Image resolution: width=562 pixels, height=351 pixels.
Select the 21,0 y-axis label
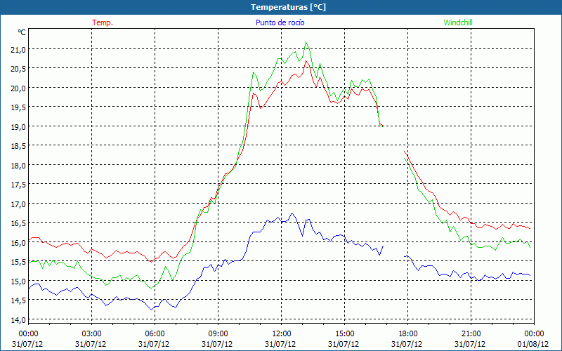click(x=17, y=50)
